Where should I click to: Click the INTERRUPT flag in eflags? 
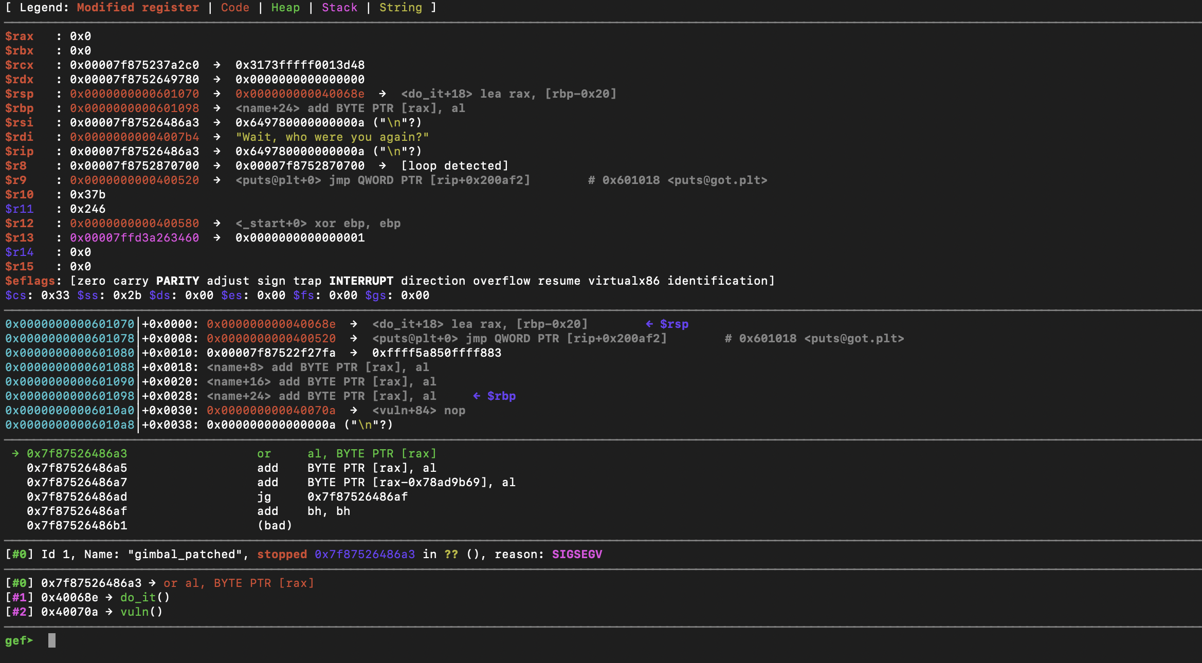361,281
